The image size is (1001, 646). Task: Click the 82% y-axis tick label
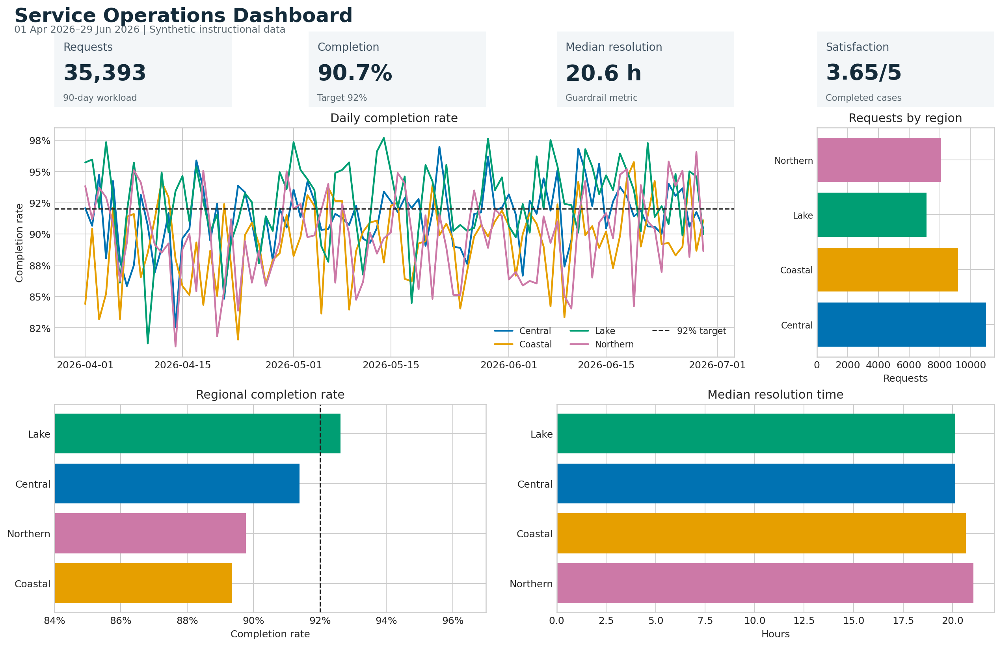40,329
